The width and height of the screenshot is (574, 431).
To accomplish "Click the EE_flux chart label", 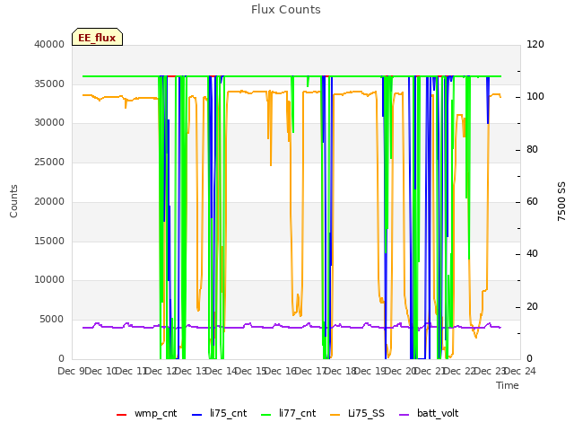I will (x=97, y=37).
